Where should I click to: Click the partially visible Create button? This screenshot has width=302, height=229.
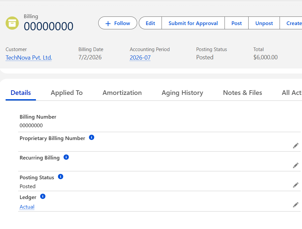(x=291, y=23)
